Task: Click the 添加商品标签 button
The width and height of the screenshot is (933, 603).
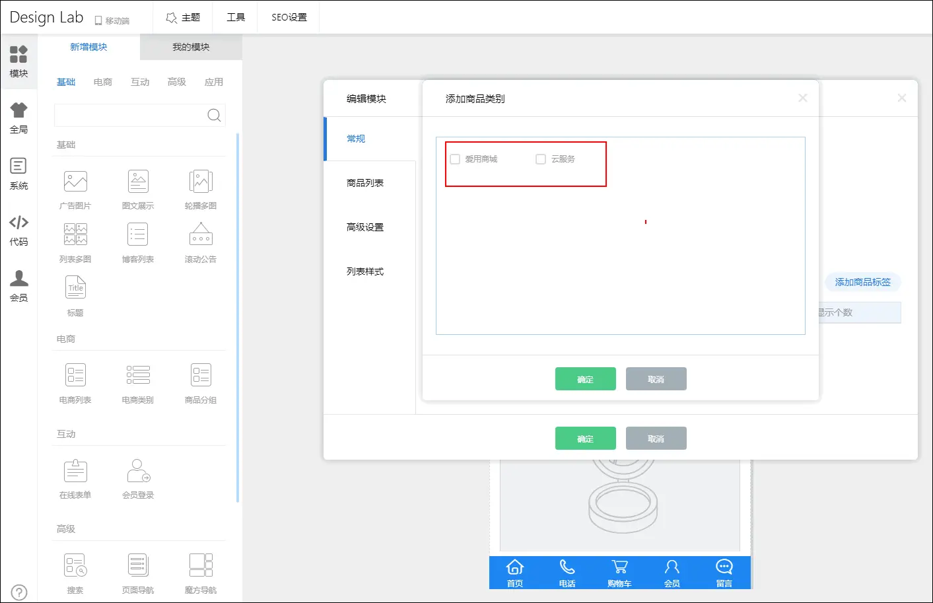Action: [862, 282]
